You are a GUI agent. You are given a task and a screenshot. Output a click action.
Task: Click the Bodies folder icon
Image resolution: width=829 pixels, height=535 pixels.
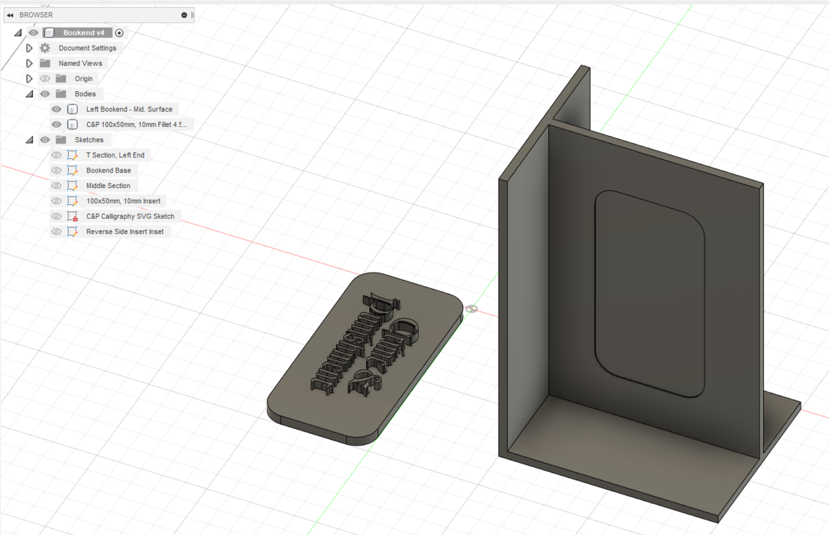pyautogui.click(x=61, y=93)
